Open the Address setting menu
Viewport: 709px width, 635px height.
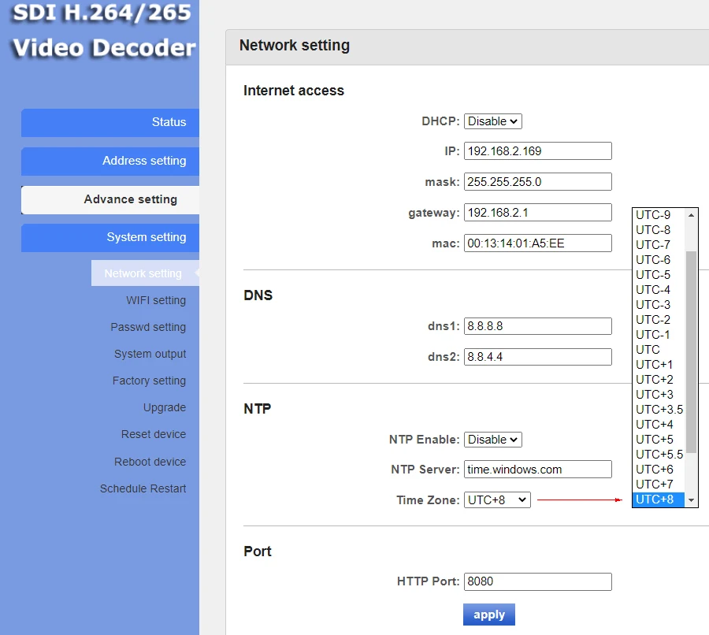pyautogui.click(x=110, y=161)
